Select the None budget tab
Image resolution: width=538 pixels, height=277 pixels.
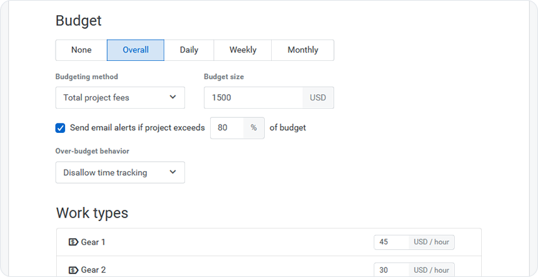click(x=81, y=50)
